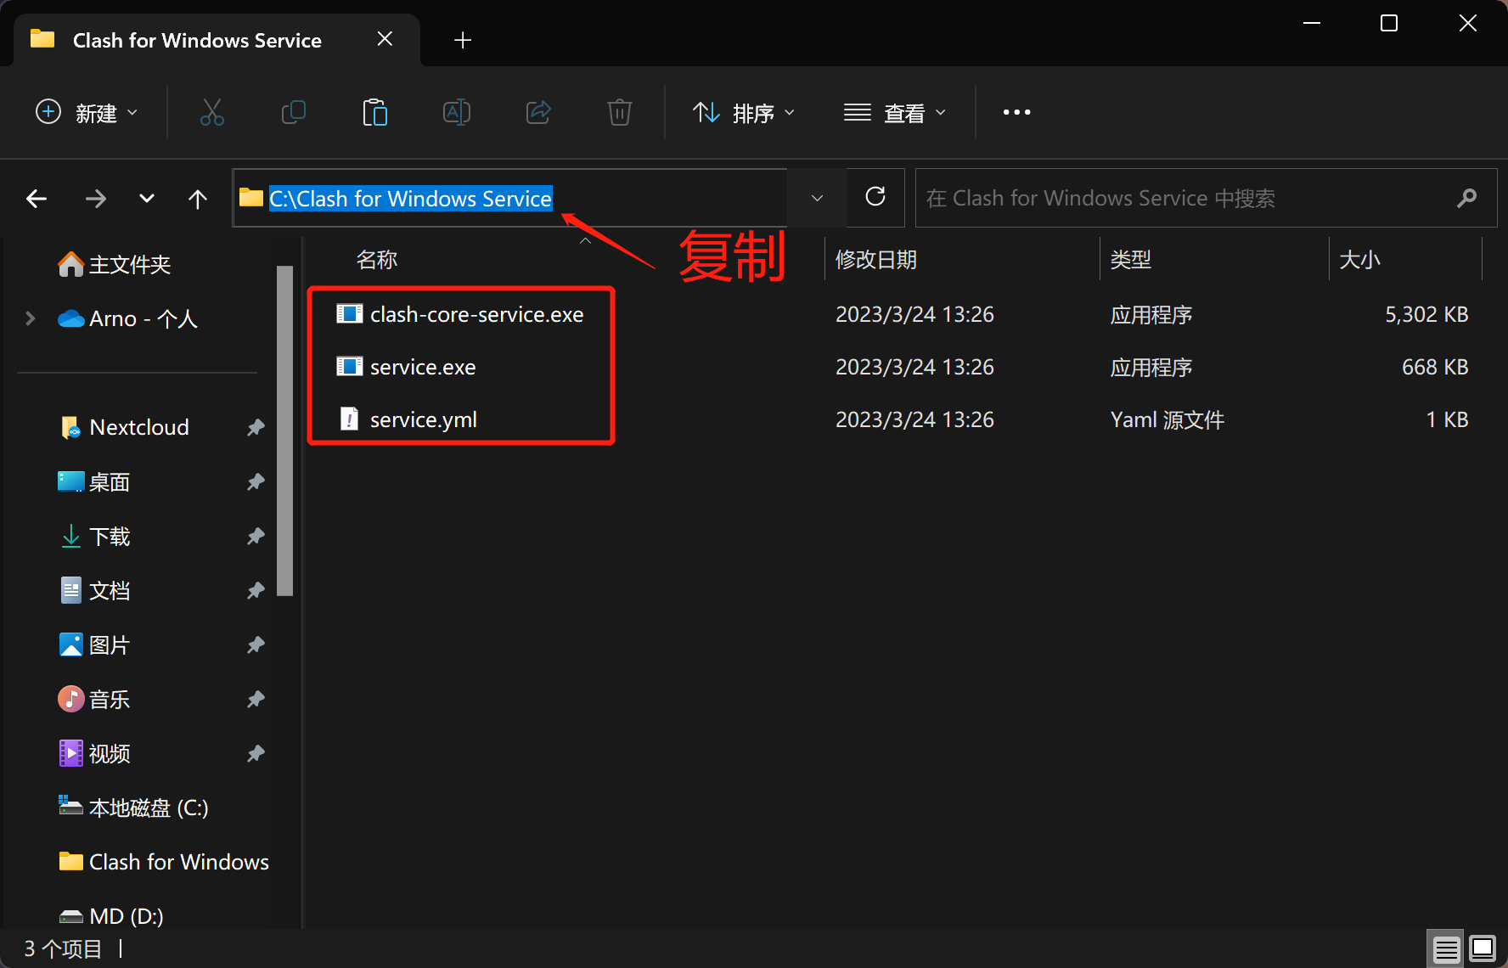Select the file named clash-core-service.exe
This screenshot has width=1508, height=968.
(x=477, y=314)
